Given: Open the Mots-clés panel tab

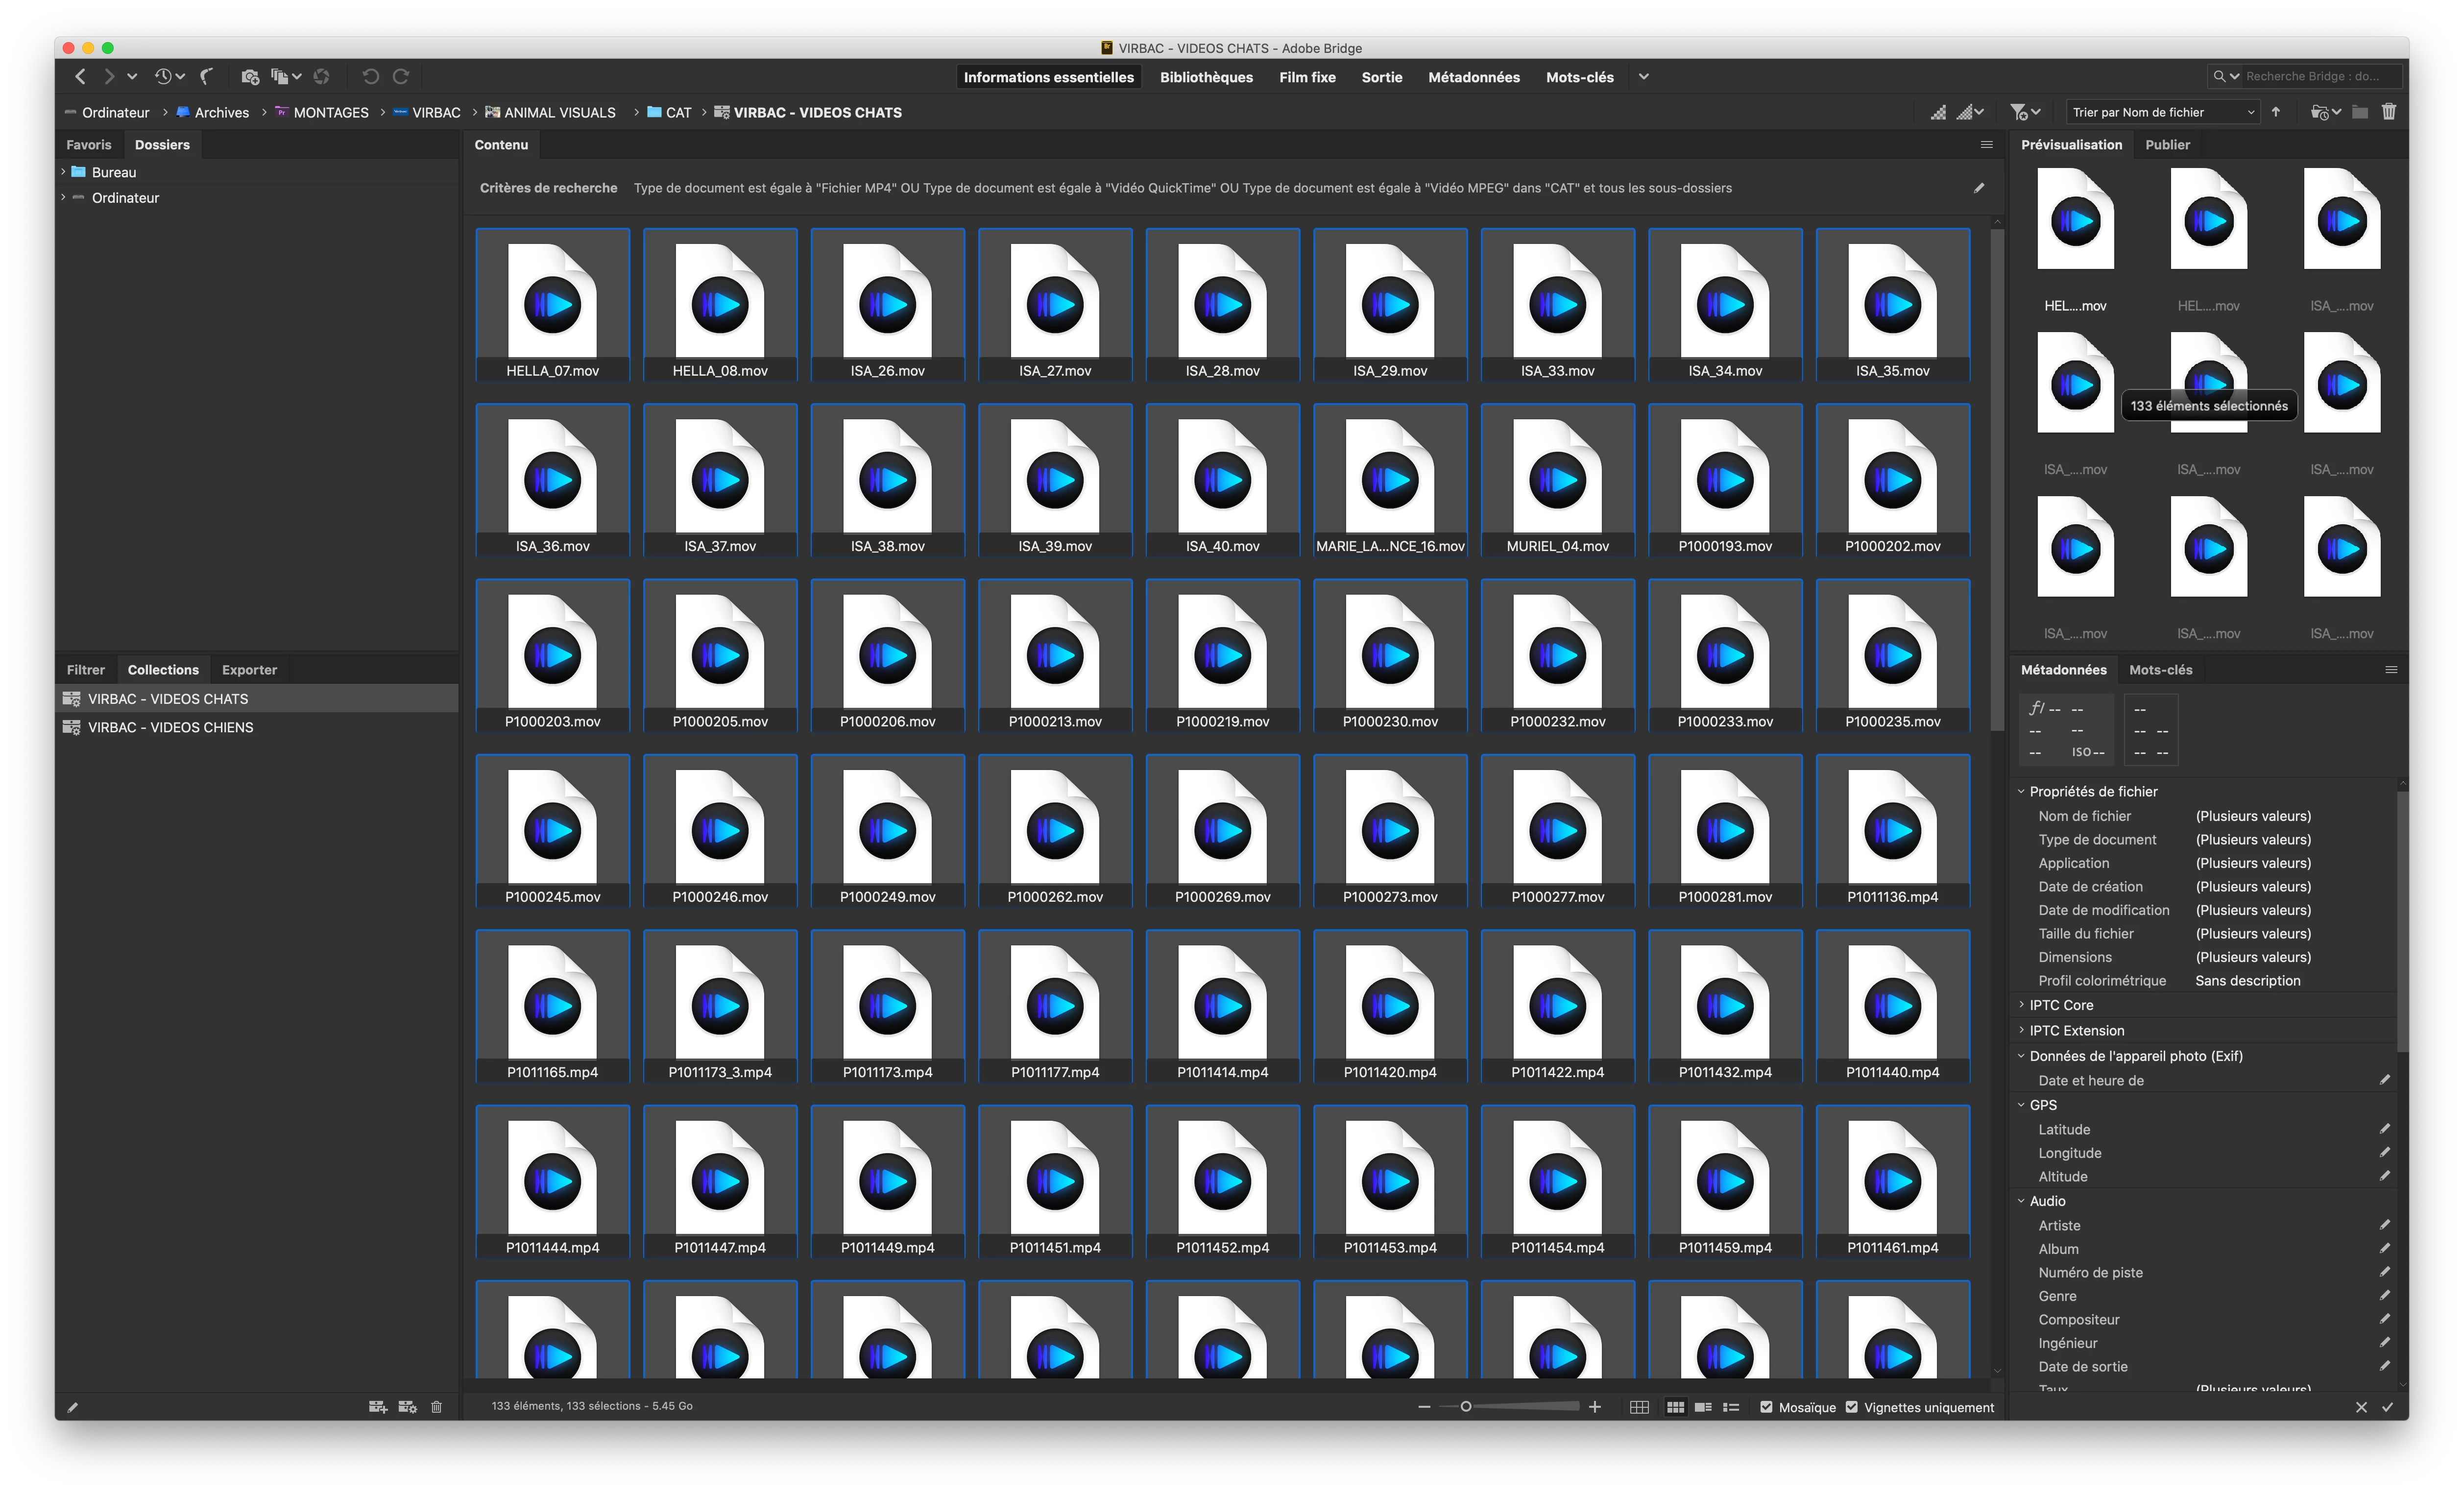Looking at the screenshot, I should pyautogui.click(x=2160, y=670).
